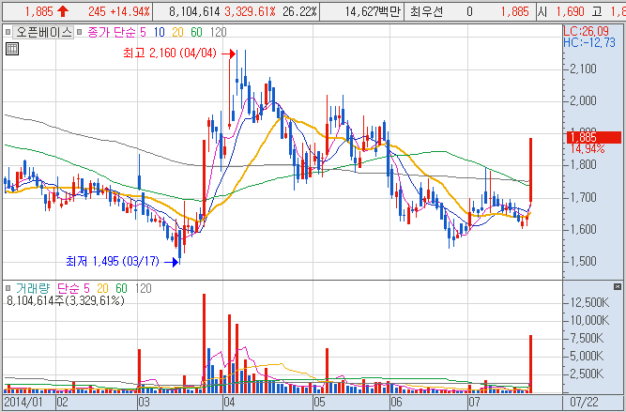Viewport: 626px width, 412px height.
Task: Click the red up arrow next to 1,885
Action: (63, 11)
